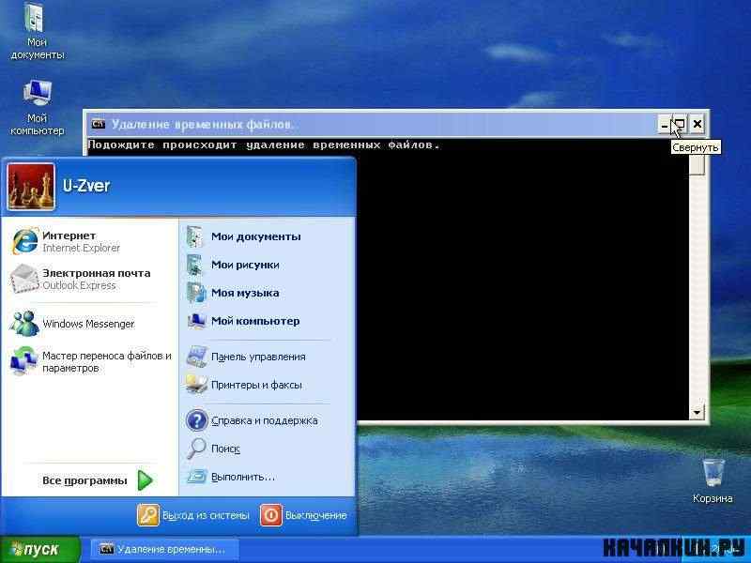Click Выключение power button
751x563 pixels.
click(303, 515)
